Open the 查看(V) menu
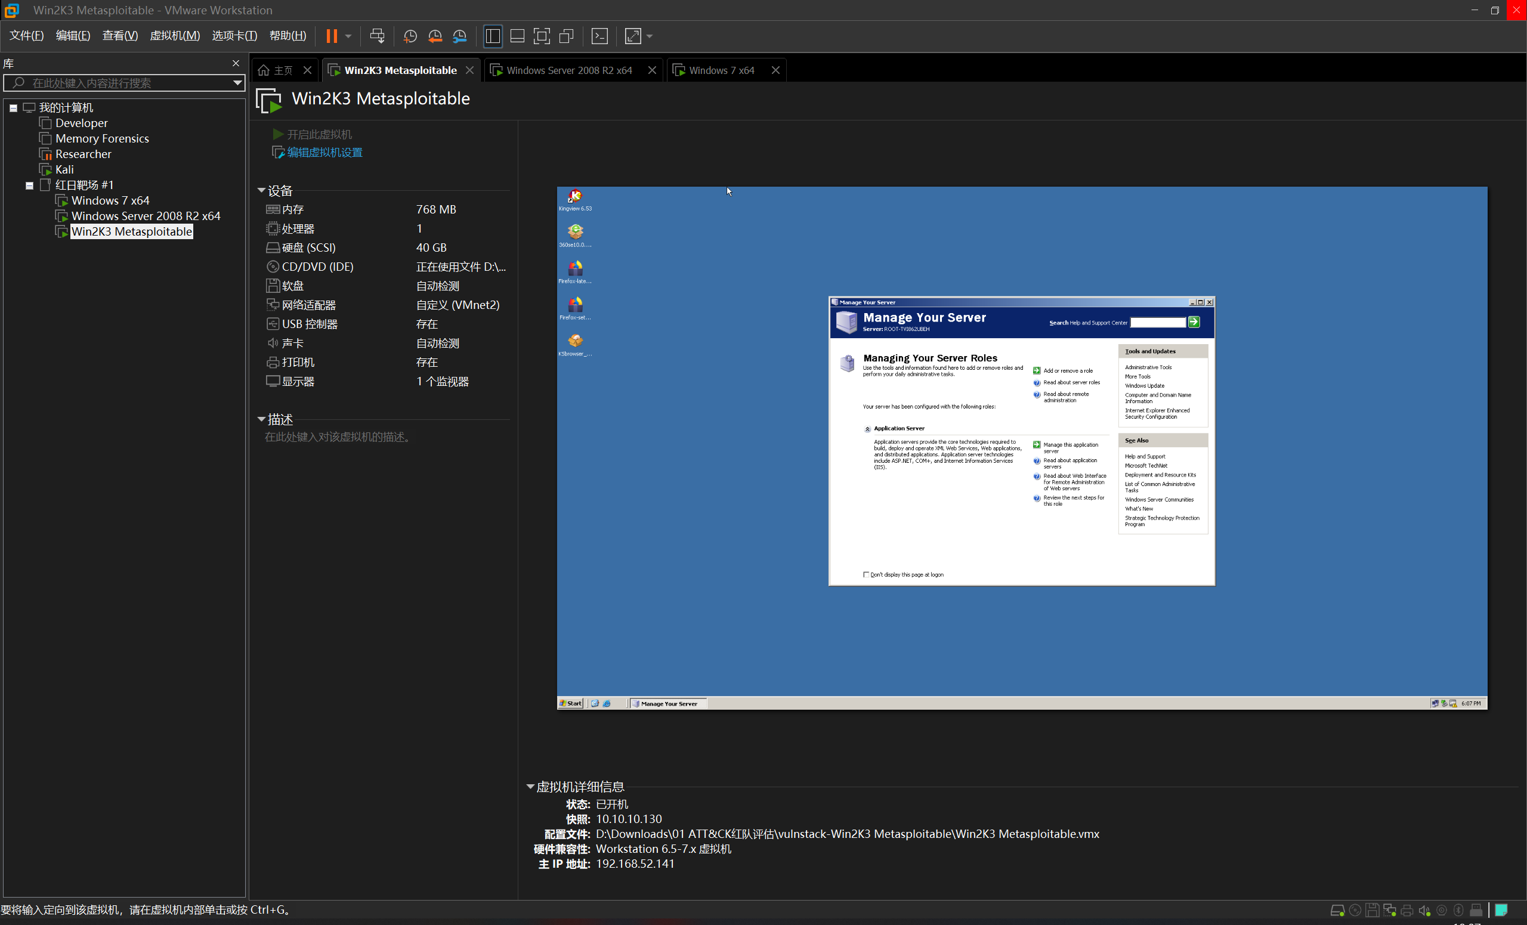1527x925 pixels. (x=120, y=36)
